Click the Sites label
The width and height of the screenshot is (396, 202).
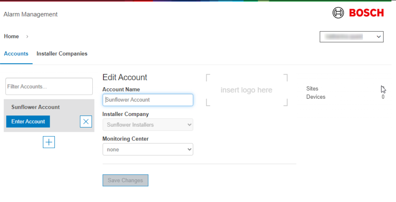tap(312, 89)
